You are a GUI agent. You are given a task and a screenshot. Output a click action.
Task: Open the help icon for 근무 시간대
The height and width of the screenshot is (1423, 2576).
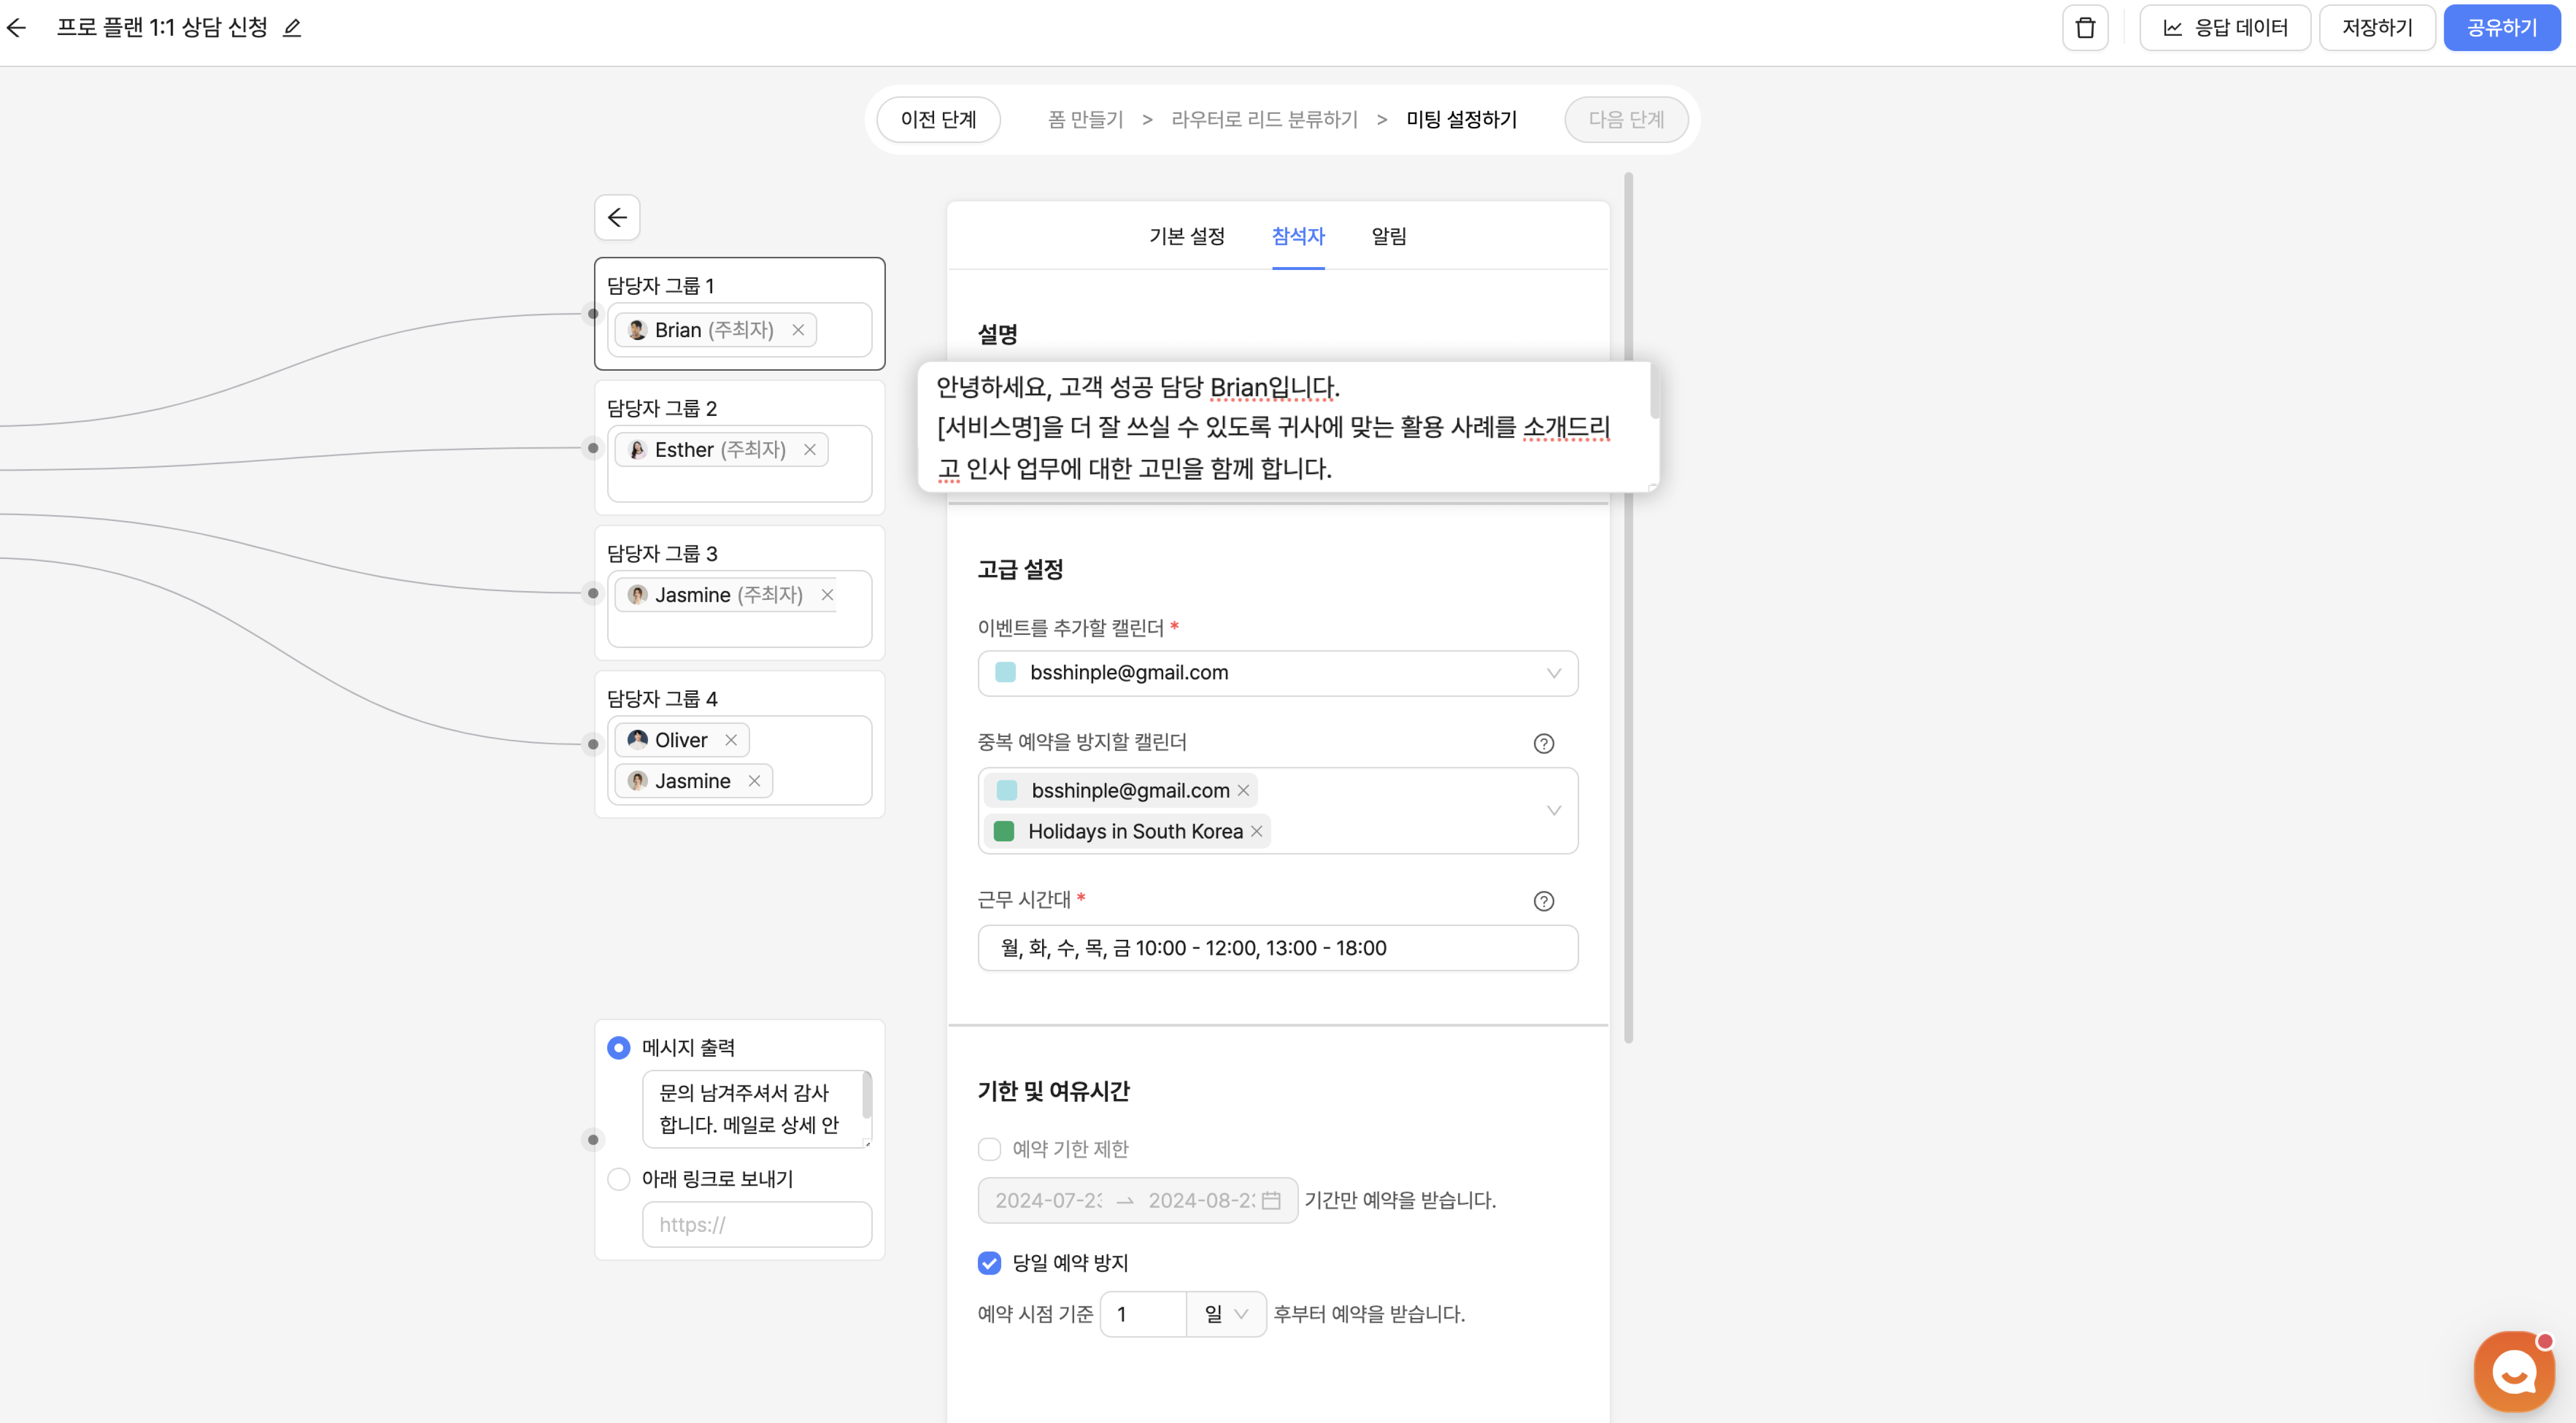1543,901
